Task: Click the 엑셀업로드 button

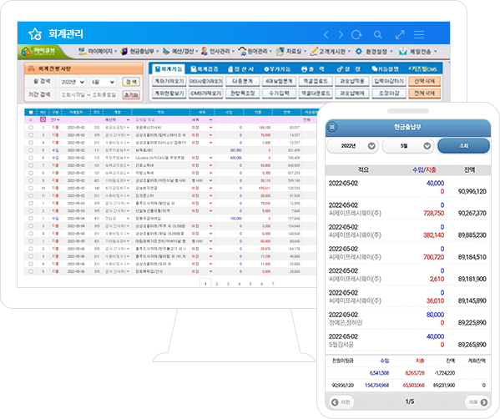Action: point(316,81)
